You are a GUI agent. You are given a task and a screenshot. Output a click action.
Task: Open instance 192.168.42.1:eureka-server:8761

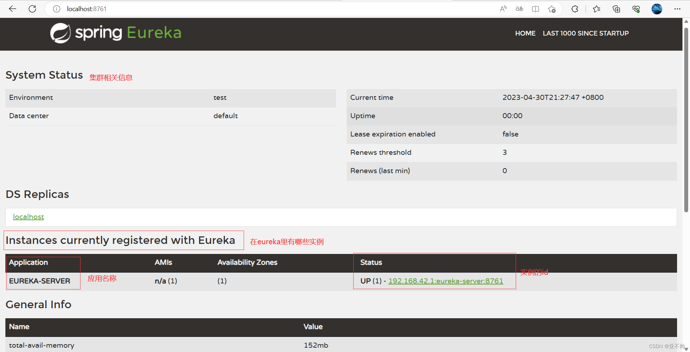[x=446, y=281]
